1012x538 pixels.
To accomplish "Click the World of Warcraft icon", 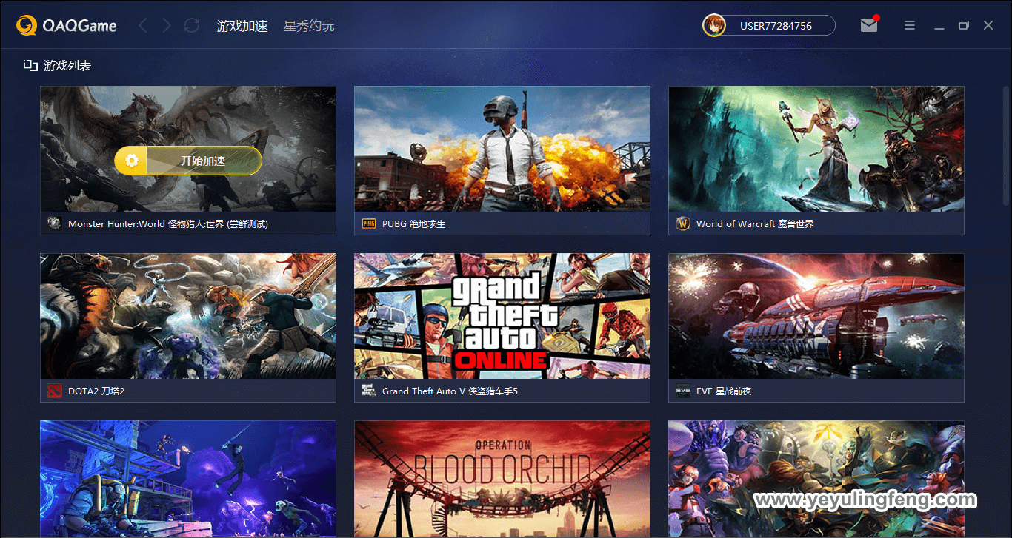I will pos(683,223).
